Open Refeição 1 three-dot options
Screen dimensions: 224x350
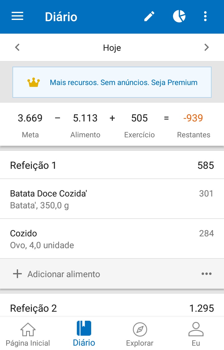(x=207, y=274)
